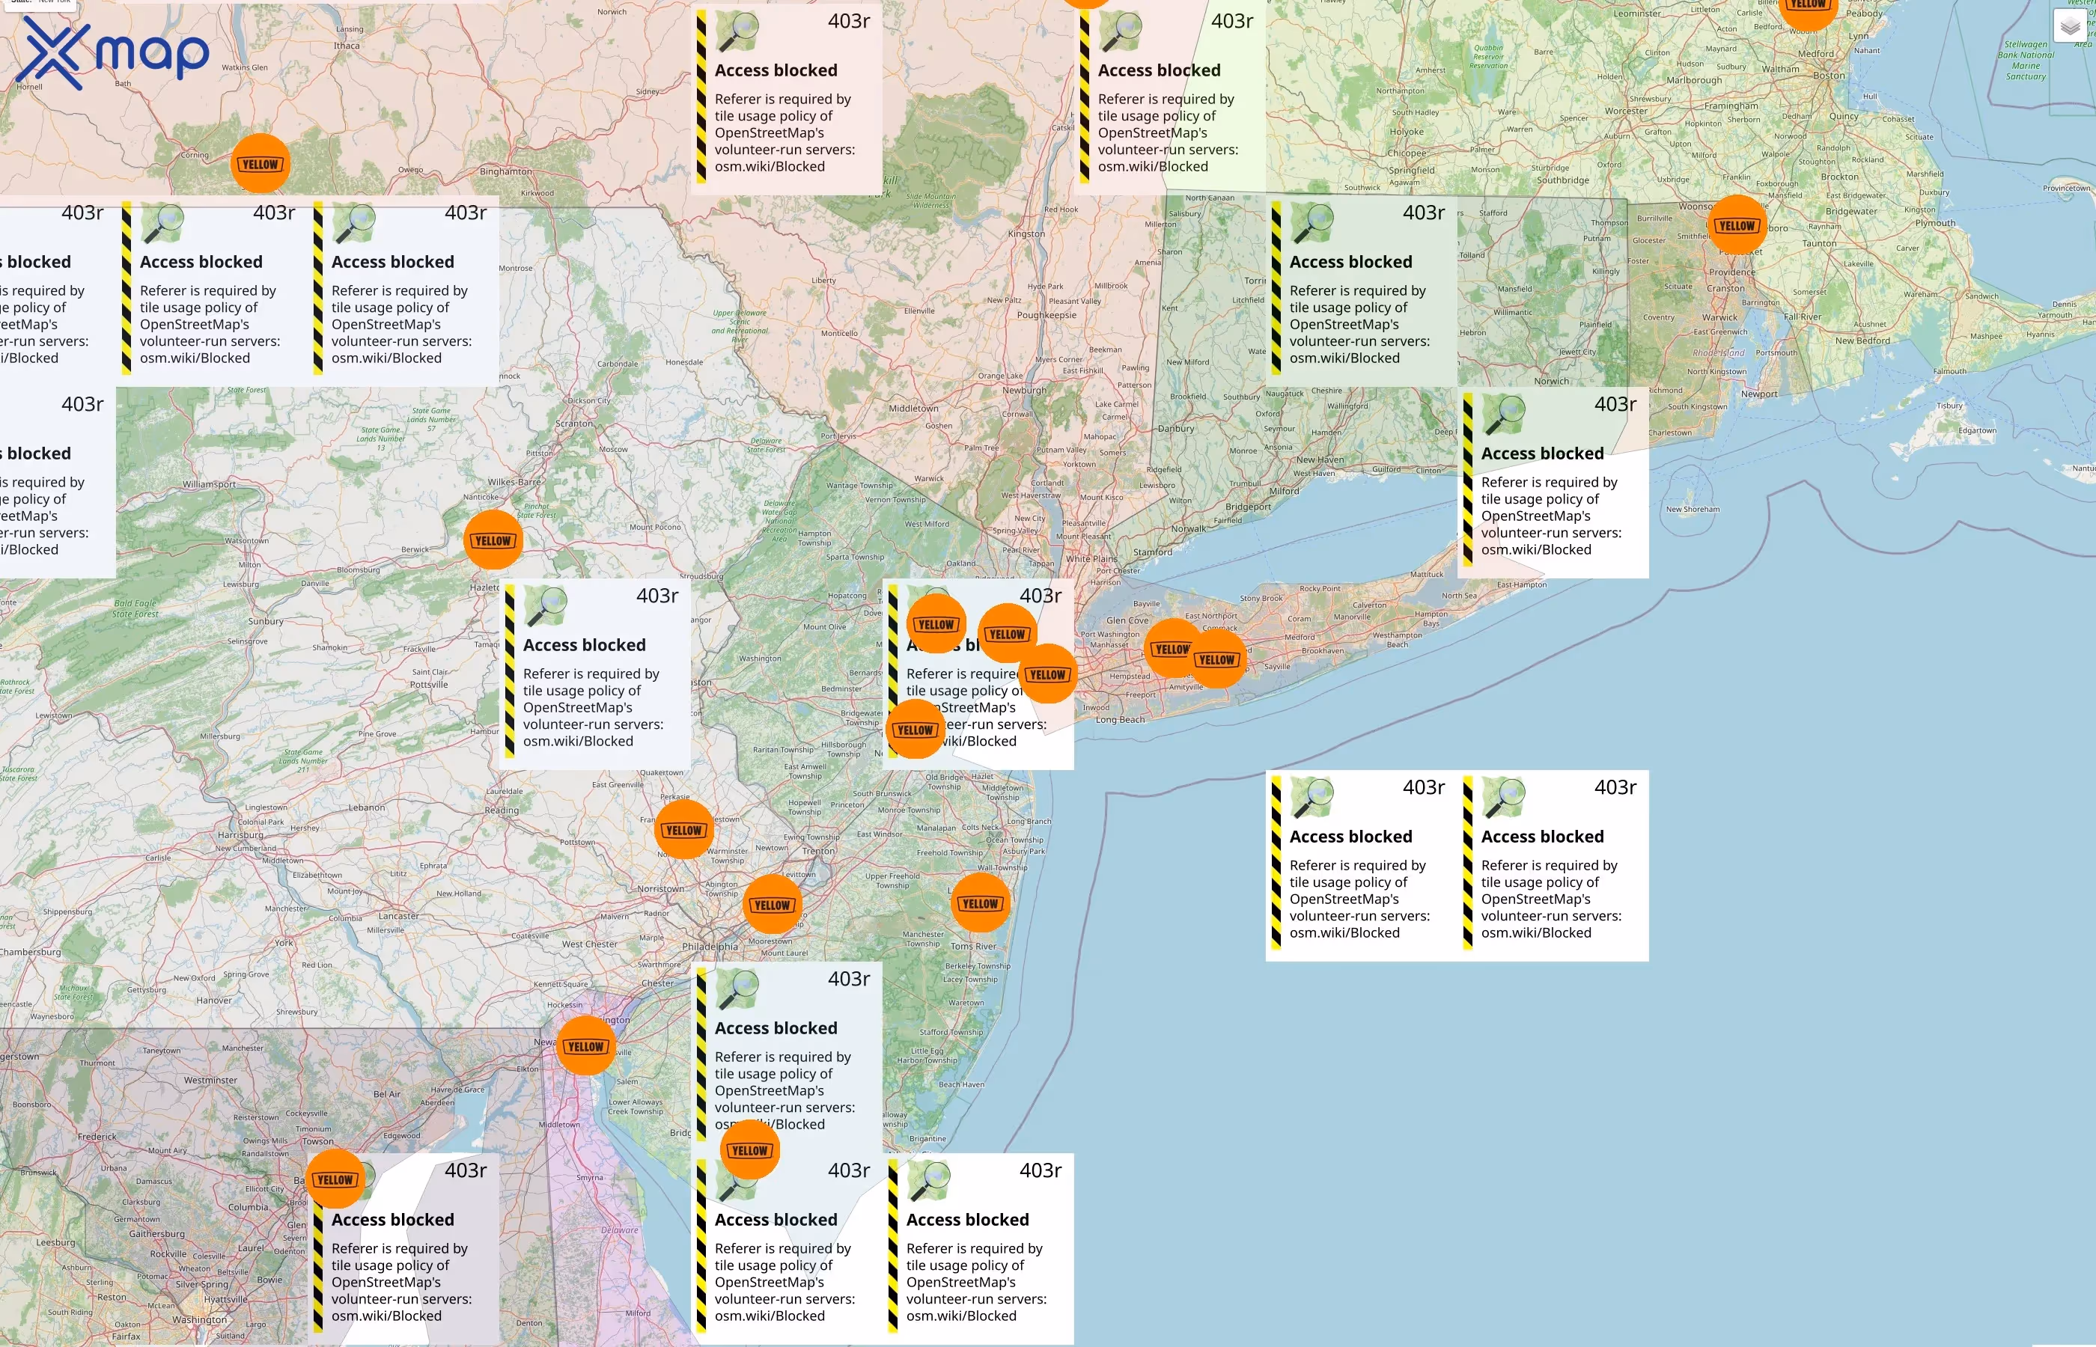Click the Bridgeport city label
Viewport: 2096px width, 1347px height.
1249,507
